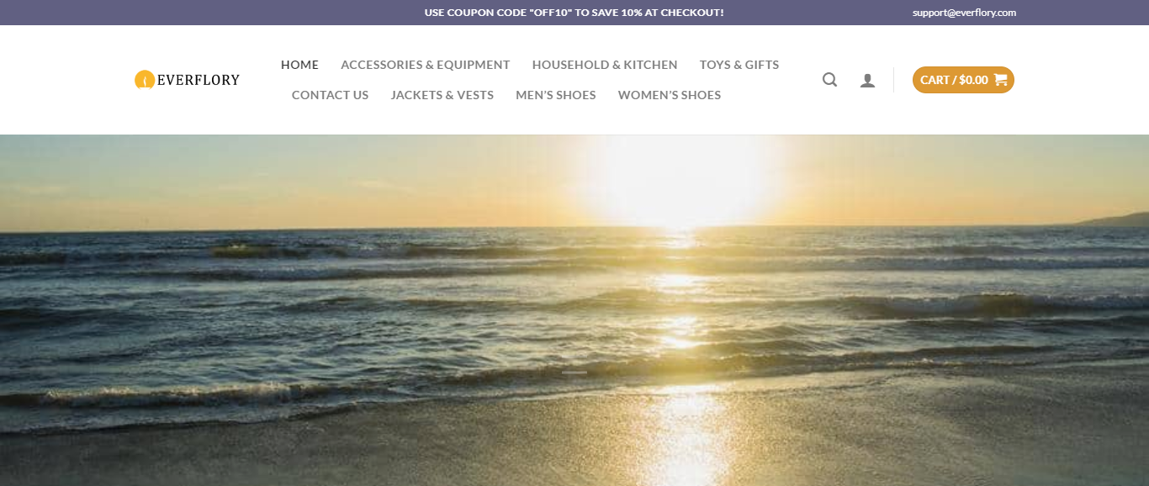Image resolution: width=1149 pixels, height=486 pixels.
Task: Click the sunset beach hero banner image
Action: [574, 310]
